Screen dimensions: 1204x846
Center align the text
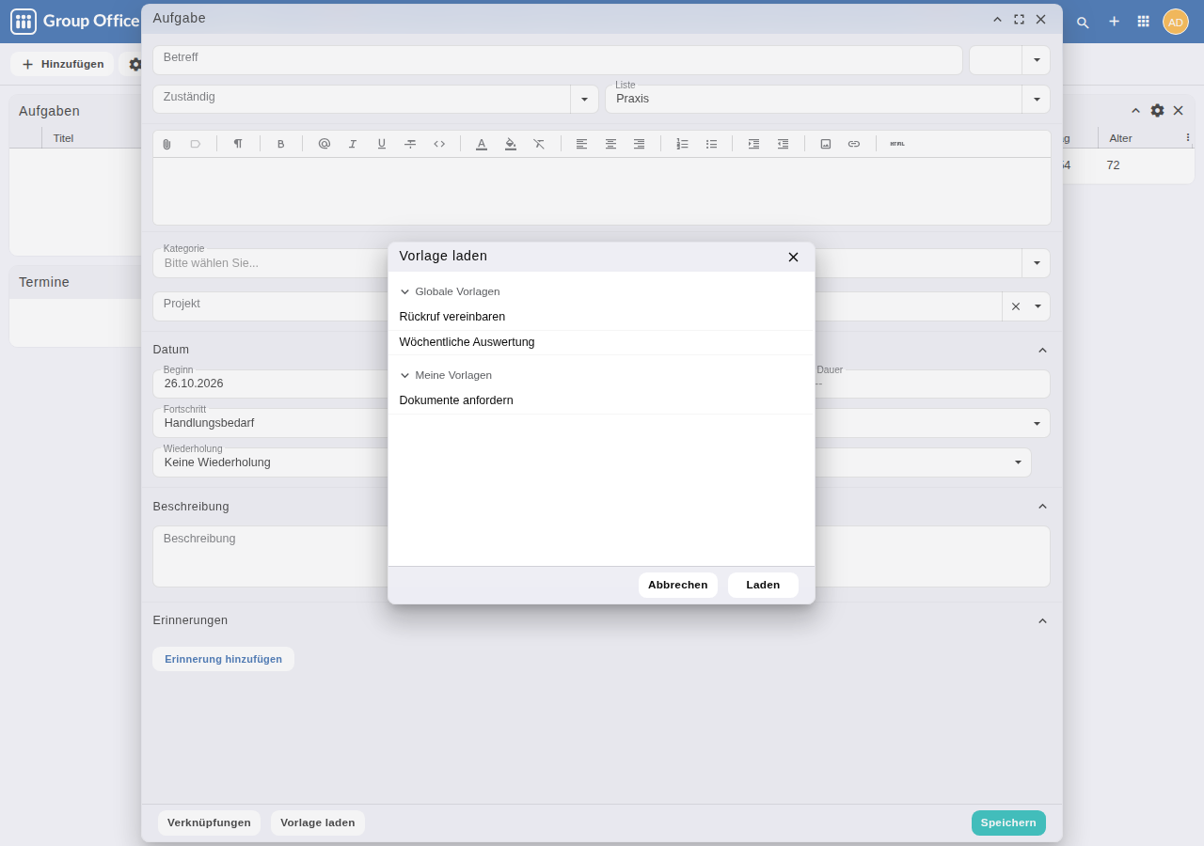tap(610, 144)
